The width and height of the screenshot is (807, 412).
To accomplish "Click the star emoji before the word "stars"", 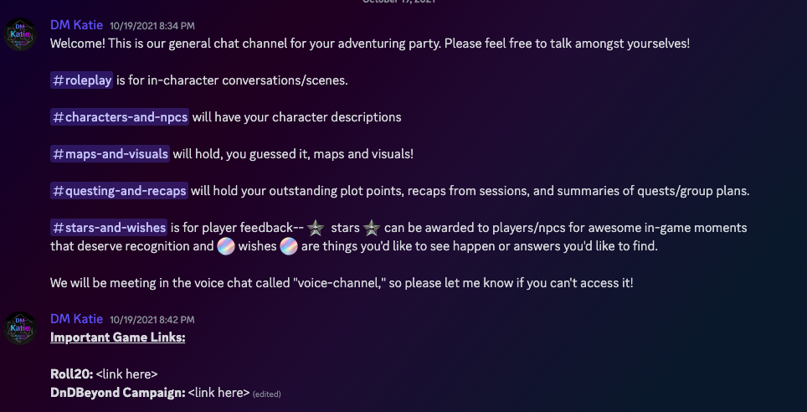I will [316, 228].
